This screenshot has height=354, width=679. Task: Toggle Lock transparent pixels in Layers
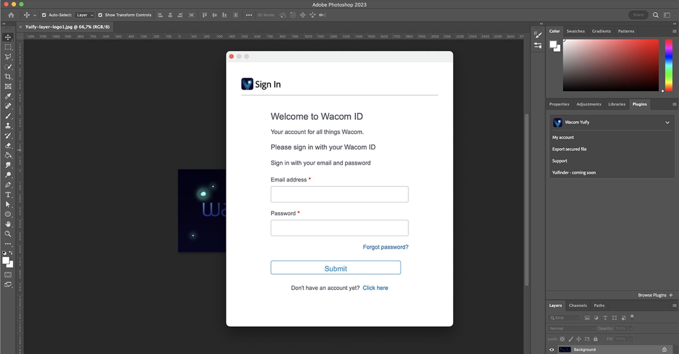point(562,339)
